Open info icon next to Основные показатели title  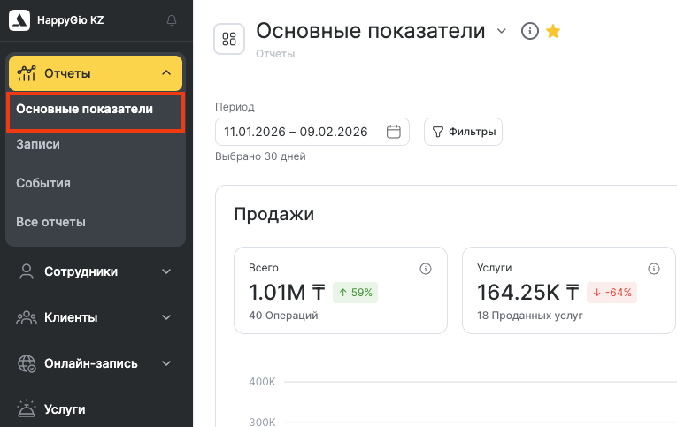pyautogui.click(x=529, y=32)
